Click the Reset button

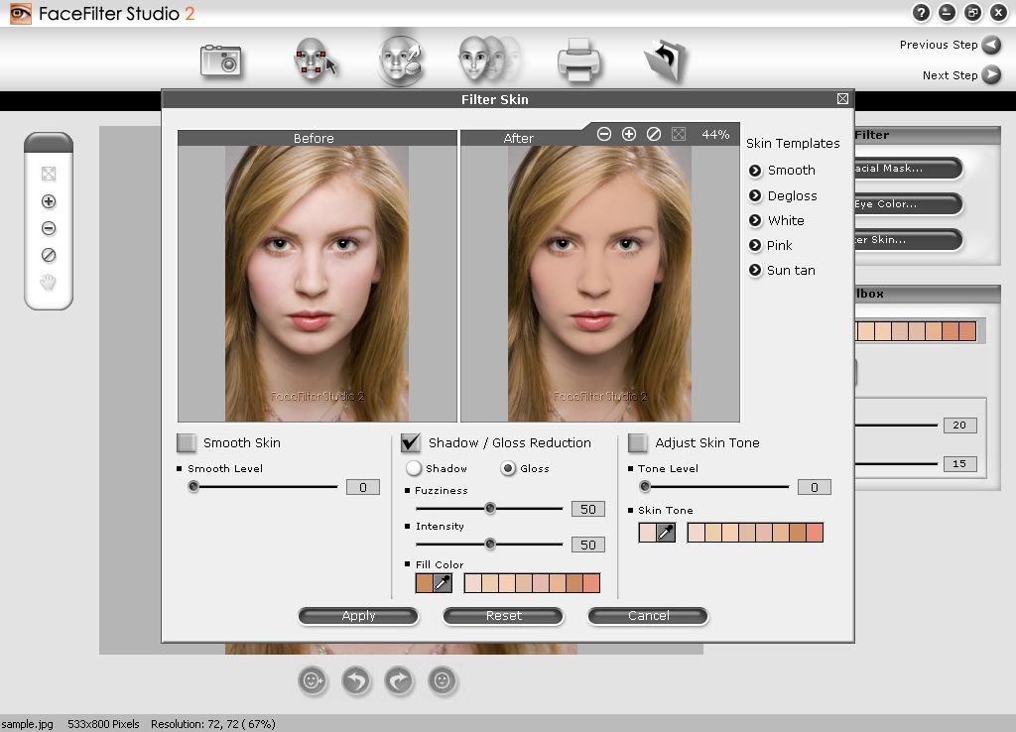coord(503,616)
